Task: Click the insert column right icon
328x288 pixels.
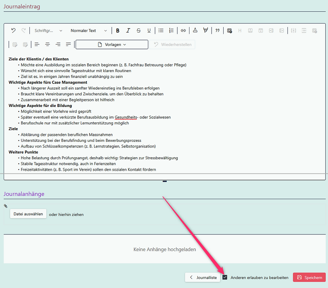Action: 281,31
